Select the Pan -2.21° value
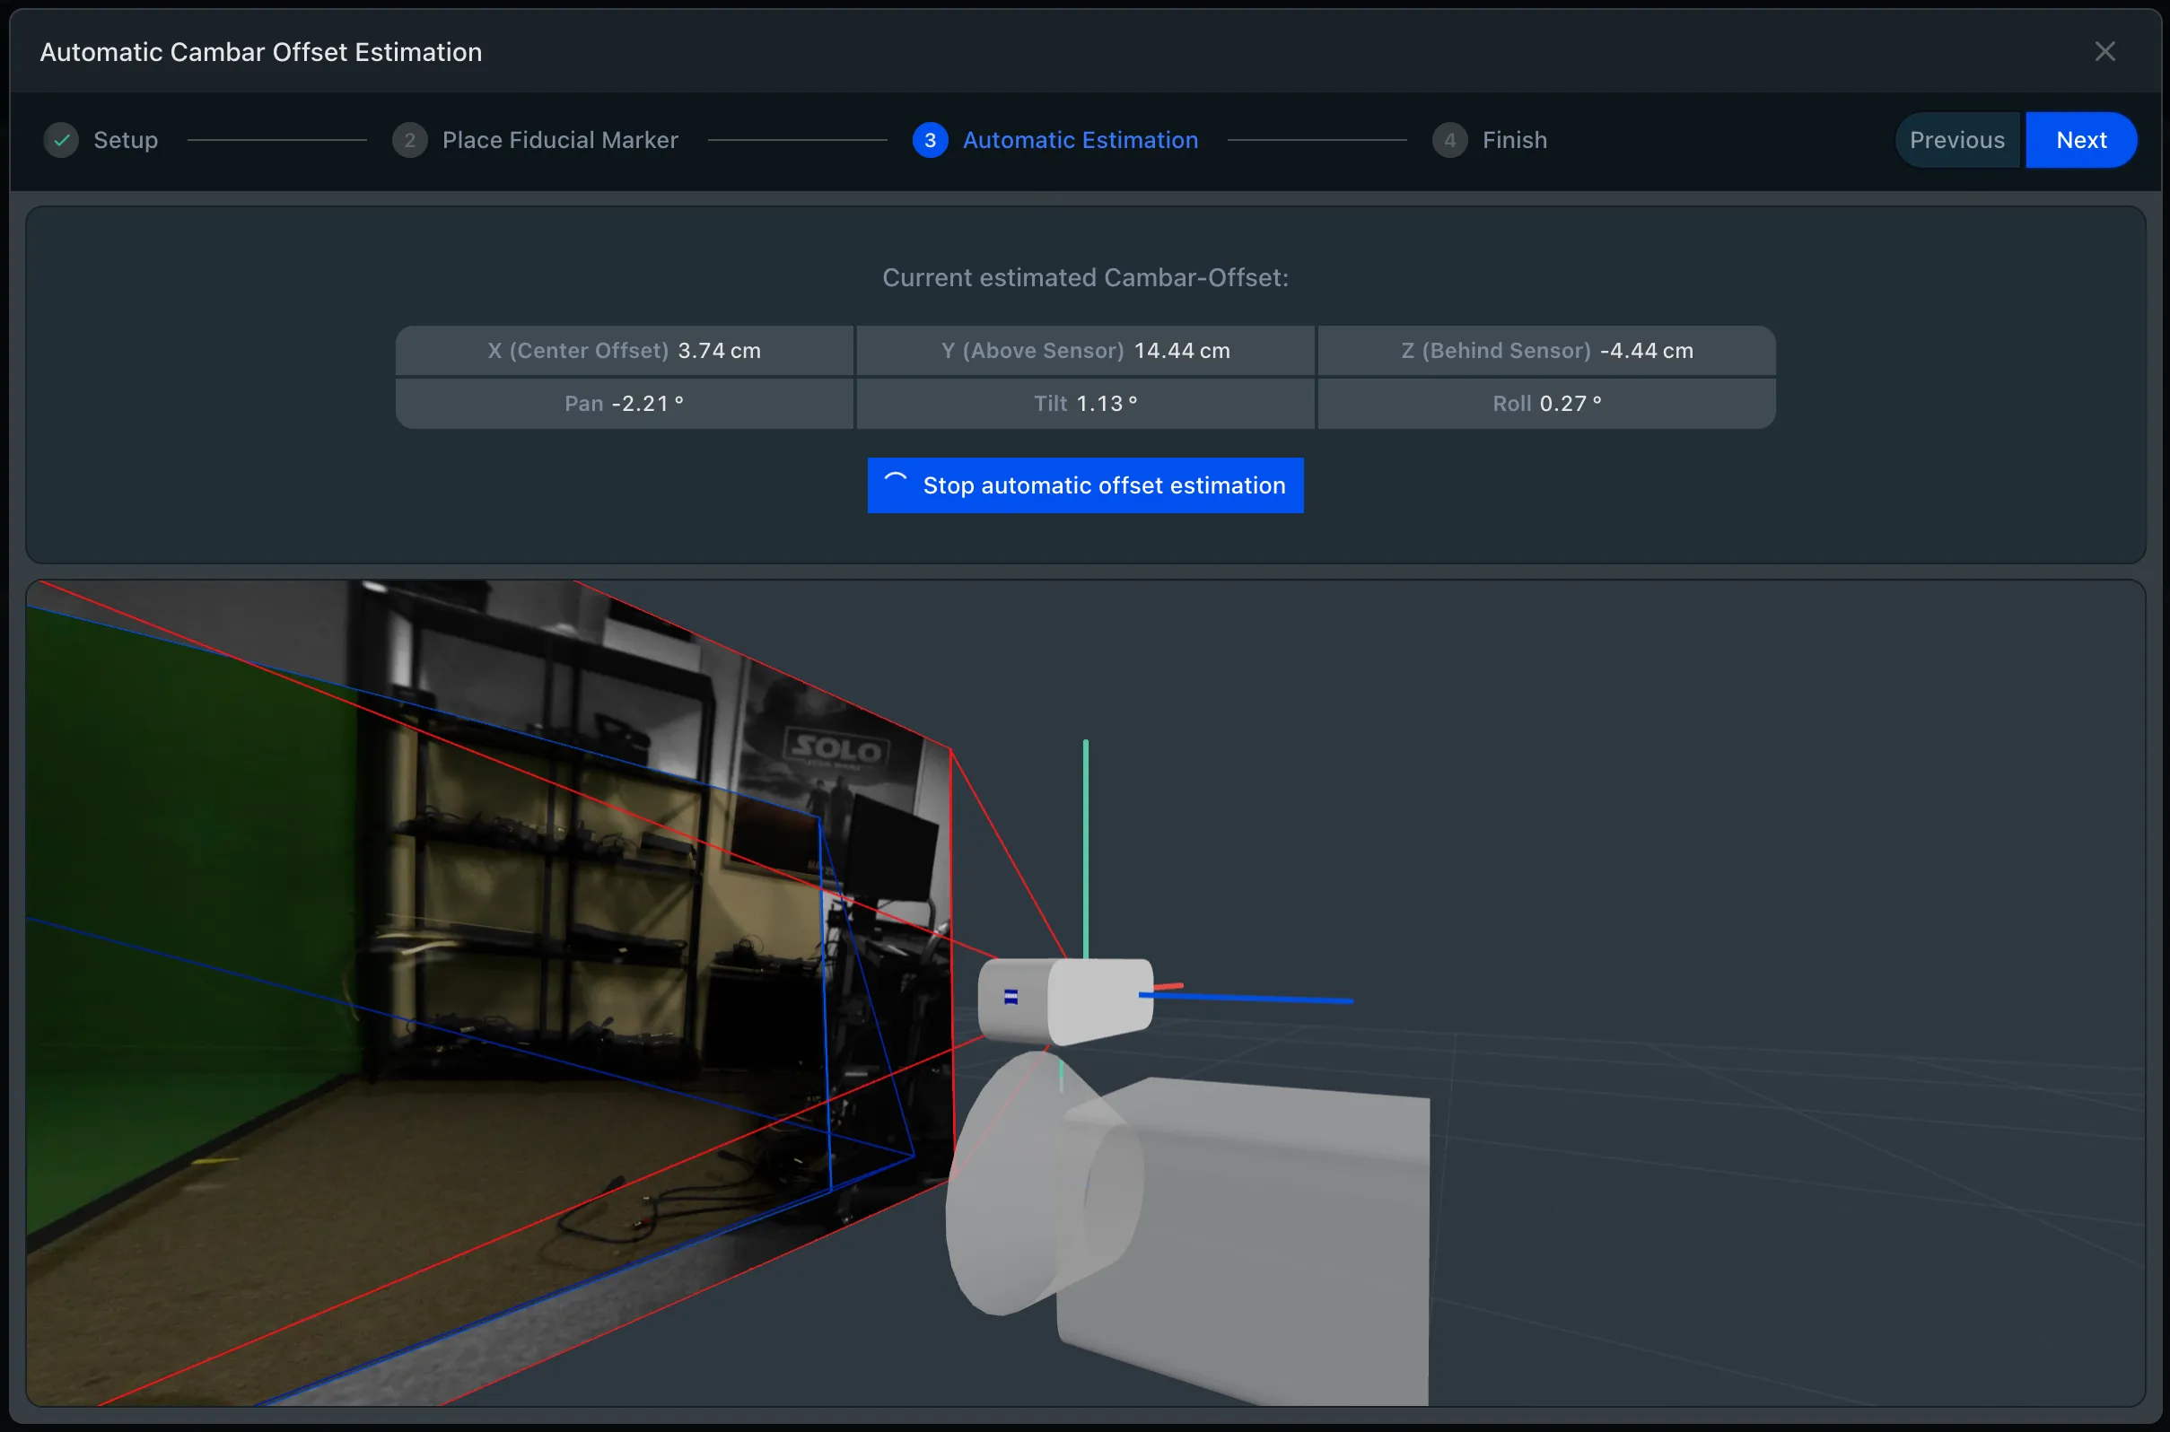The image size is (2170, 1432). point(625,404)
